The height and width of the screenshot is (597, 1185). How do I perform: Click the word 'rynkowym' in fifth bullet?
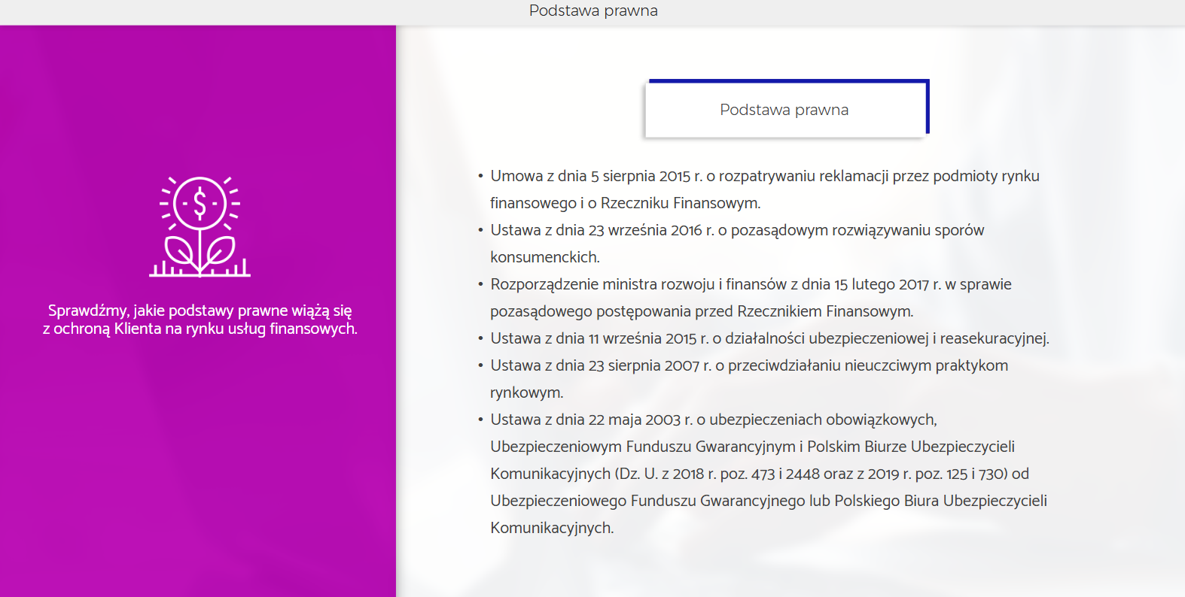coord(526,392)
